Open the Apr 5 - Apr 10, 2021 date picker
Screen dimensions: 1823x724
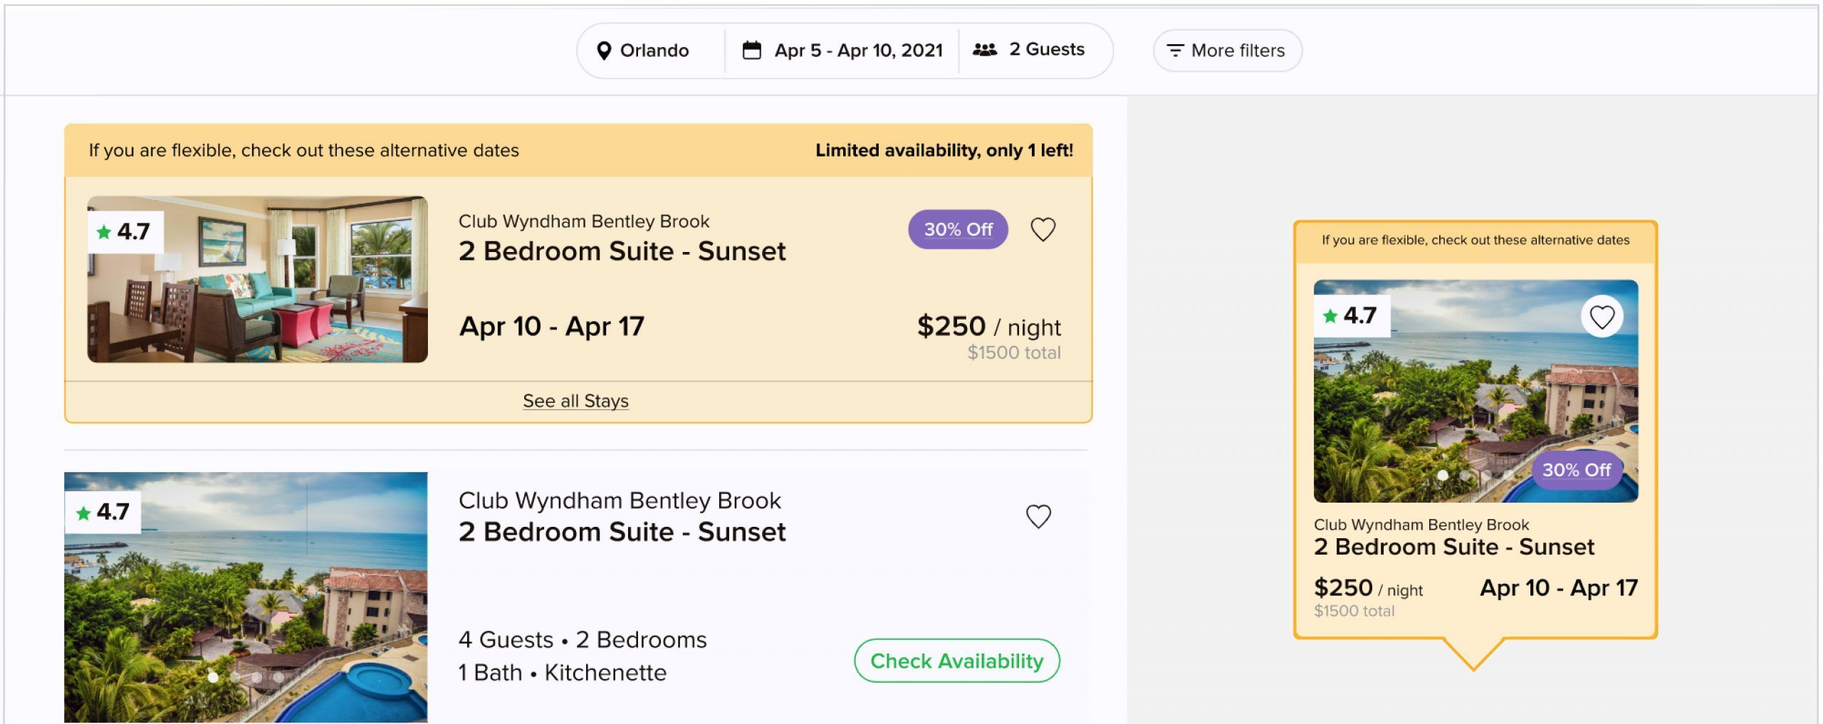click(x=842, y=51)
